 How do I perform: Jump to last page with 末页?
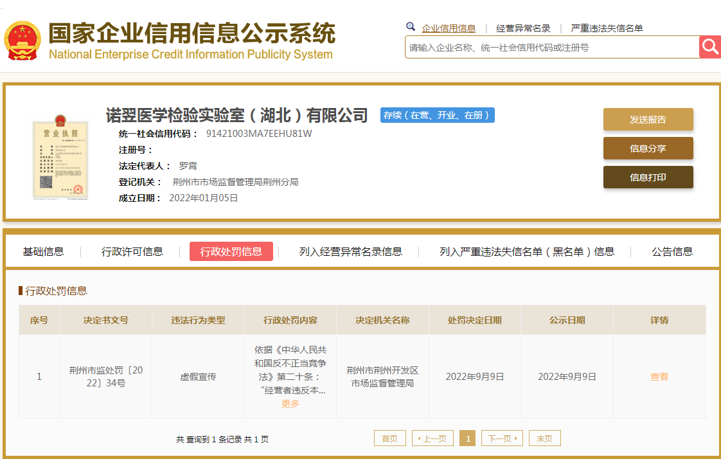(544, 438)
